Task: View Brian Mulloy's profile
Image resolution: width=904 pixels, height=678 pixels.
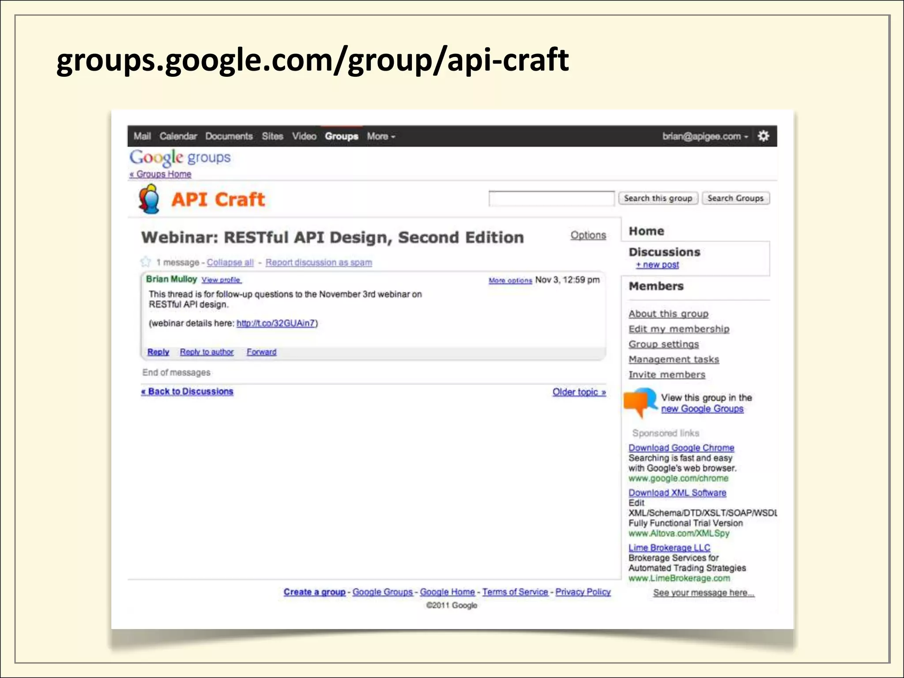Action: (x=221, y=280)
